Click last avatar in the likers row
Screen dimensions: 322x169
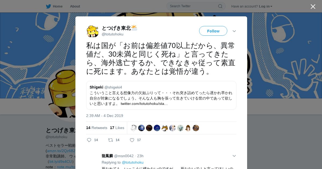coord(196,128)
